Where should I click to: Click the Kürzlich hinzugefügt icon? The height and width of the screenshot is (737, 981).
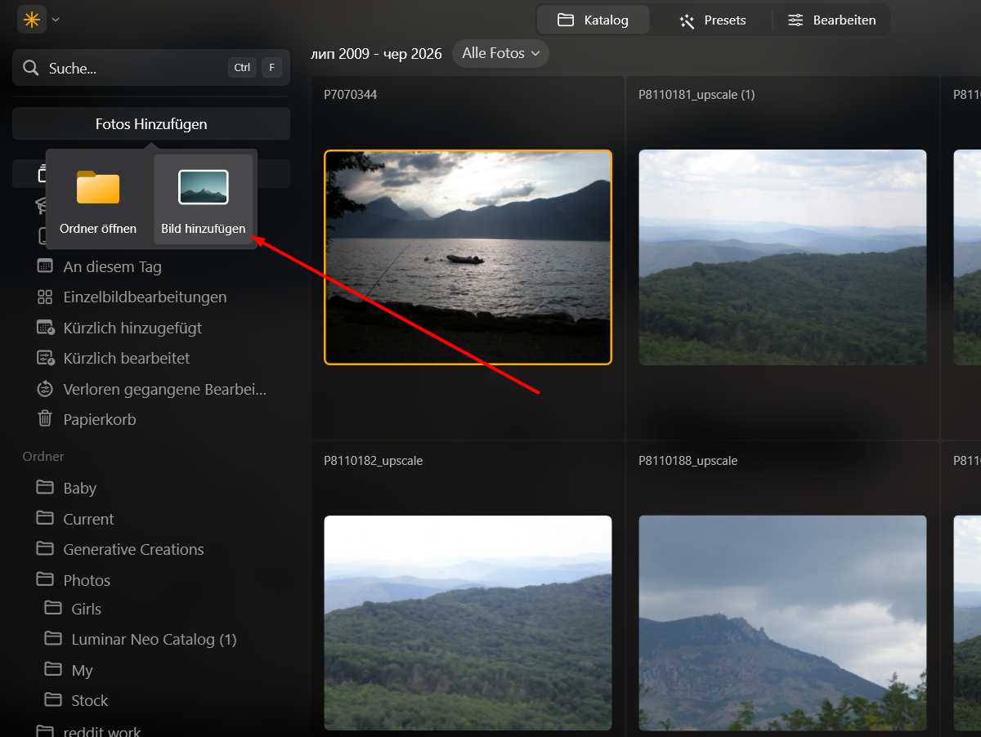tap(45, 328)
